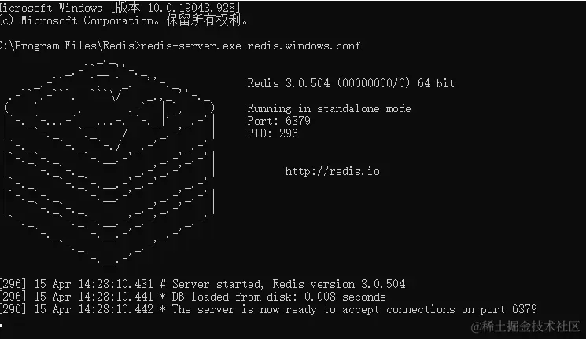Click the ready to accept connections log line
The height and width of the screenshot is (339, 586).
(268, 309)
